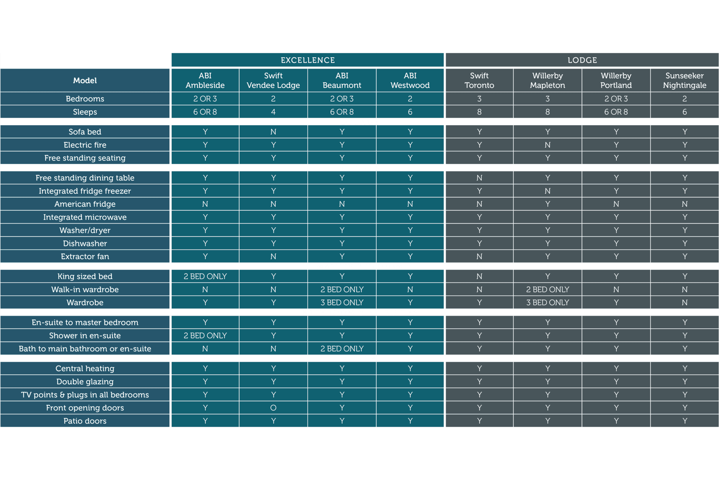720x491 pixels.
Task: Click ABI Ambleside King sized bed 2 BED ONLY
Action: [205, 276]
